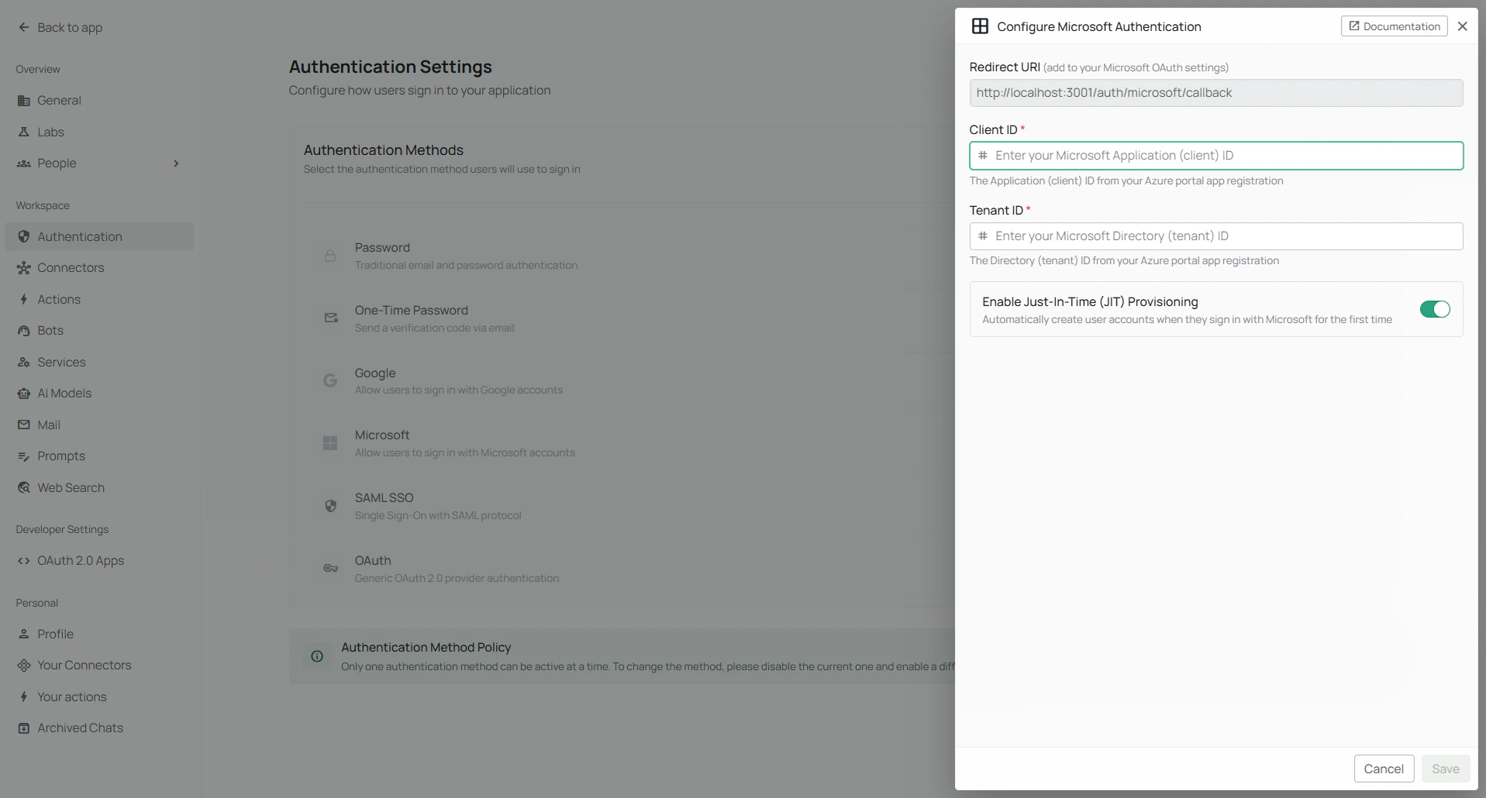Click the Actions lightning bolt icon
Screen dimensions: 1486x798
point(23,299)
